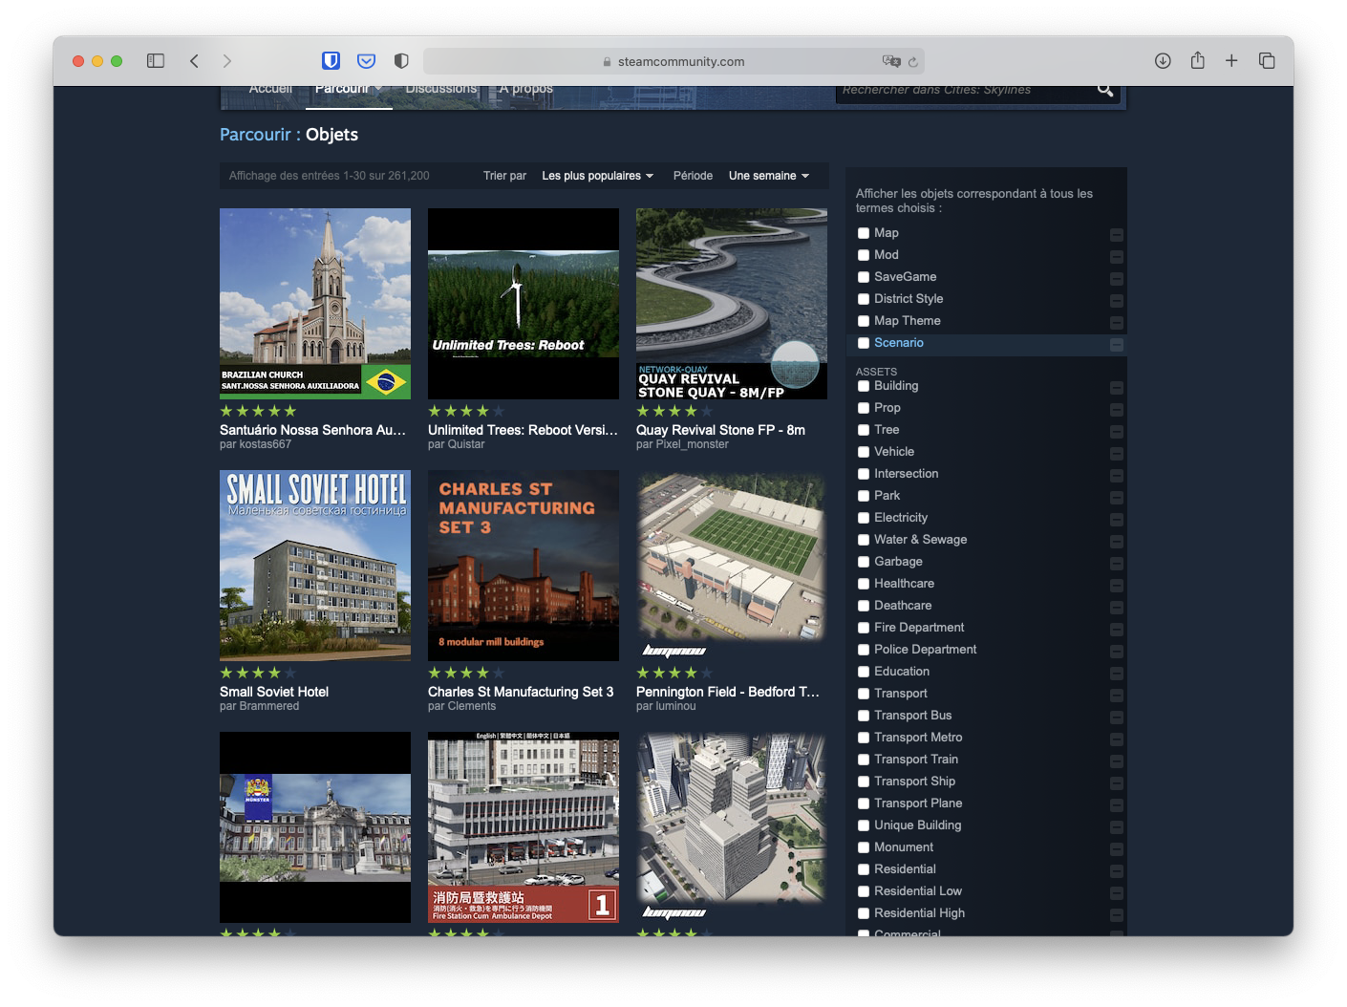Click the Parcourir breadcrumb link
This screenshot has width=1347, height=1007.
pyautogui.click(x=255, y=135)
